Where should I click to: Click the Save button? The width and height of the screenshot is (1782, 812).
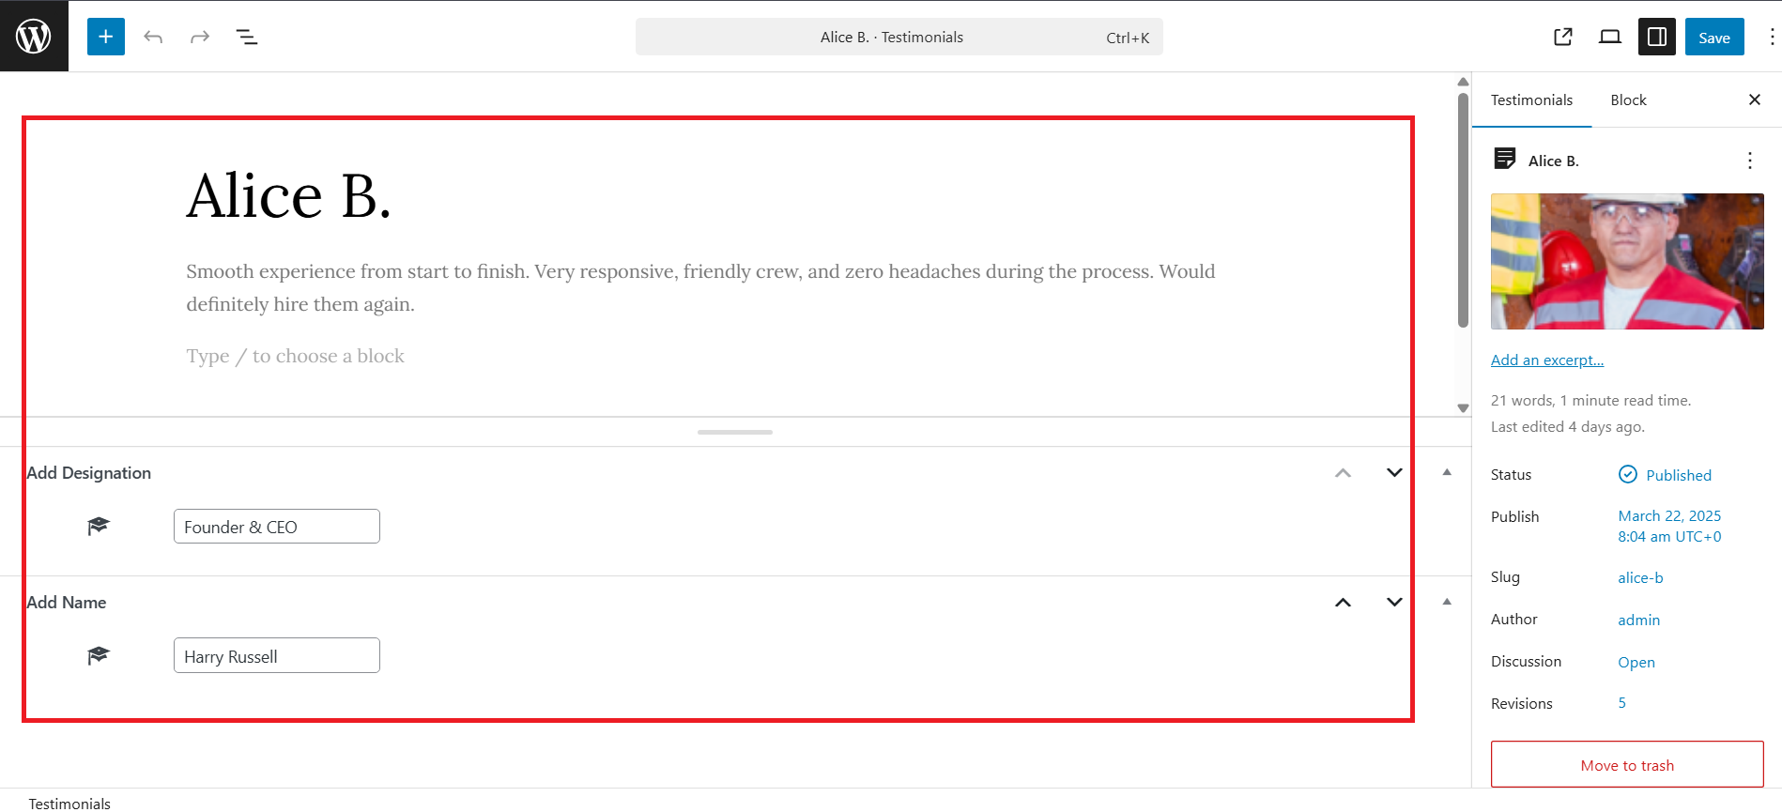tap(1713, 37)
